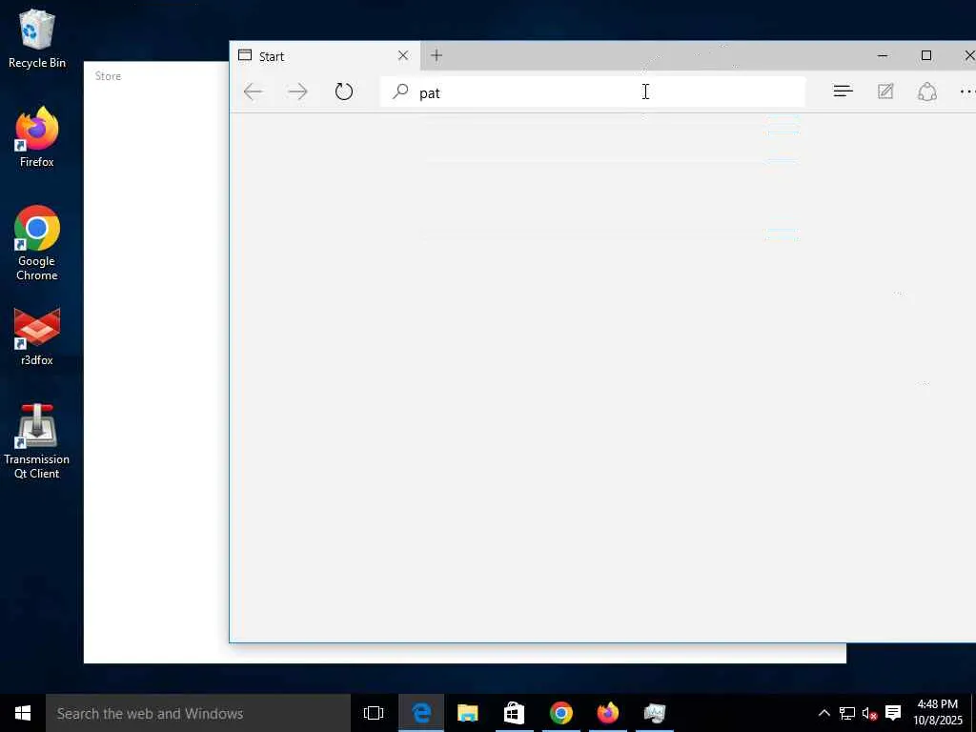
Task: Click the Store window title
Action: coord(108,76)
